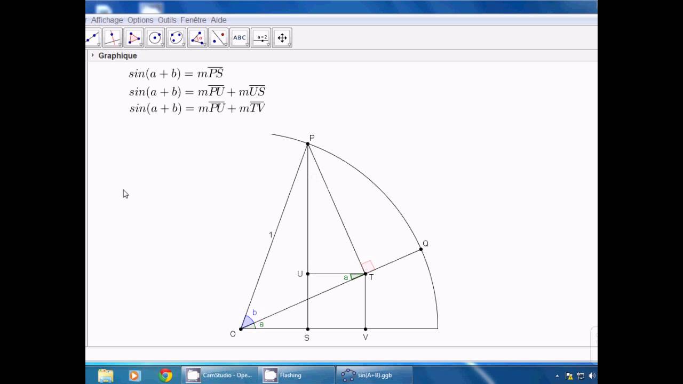
Task: Open dropdown arrow on slider tool
Action: (x=268, y=45)
